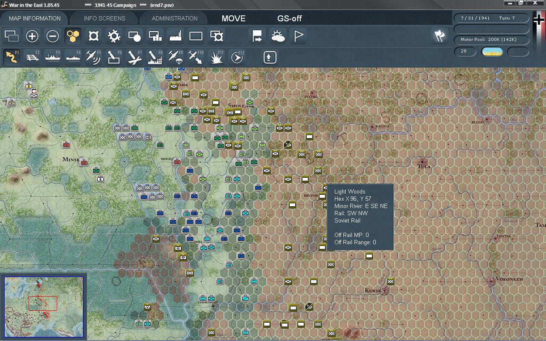Click the crossed white flags icon

439,36
